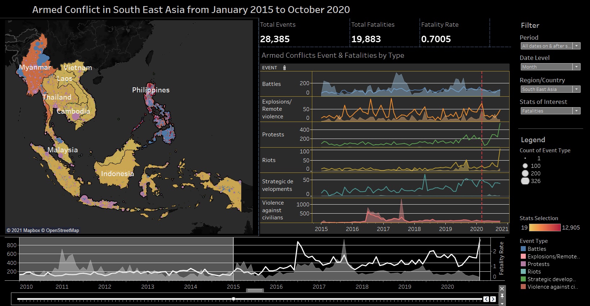Viewport: 590px width, 306px height.
Task: Click the 2018 label on the event chart axis
Action: pyautogui.click(x=414, y=229)
